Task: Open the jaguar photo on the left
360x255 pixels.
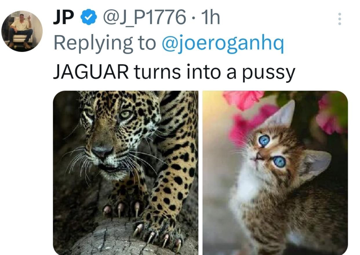Action: (126, 173)
